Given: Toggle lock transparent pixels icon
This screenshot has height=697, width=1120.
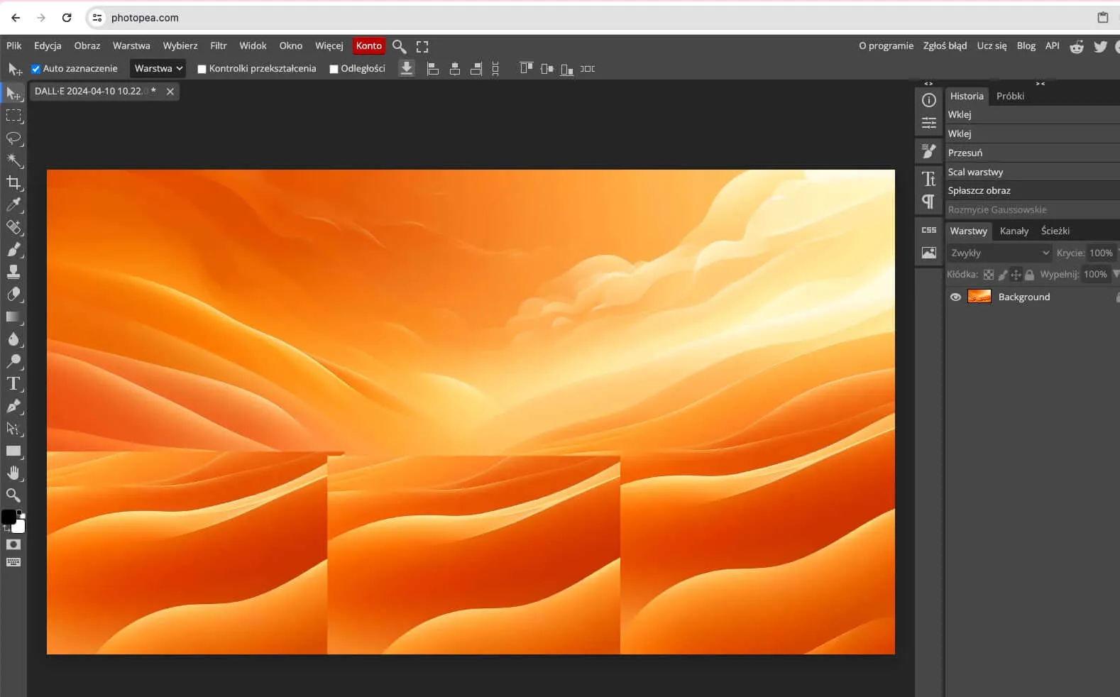Looking at the screenshot, I should click(x=988, y=275).
